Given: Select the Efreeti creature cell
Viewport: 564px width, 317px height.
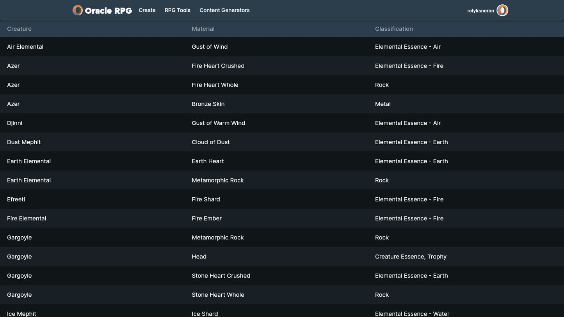Looking at the screenshot, I should 16,199.
